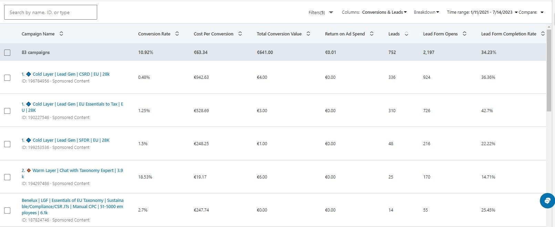Click the 14.71% completion rate cell

click(488, 177)
